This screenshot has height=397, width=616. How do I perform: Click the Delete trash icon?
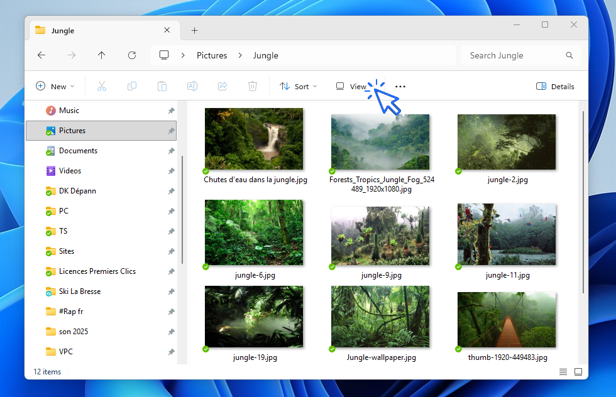pos(253,87)
